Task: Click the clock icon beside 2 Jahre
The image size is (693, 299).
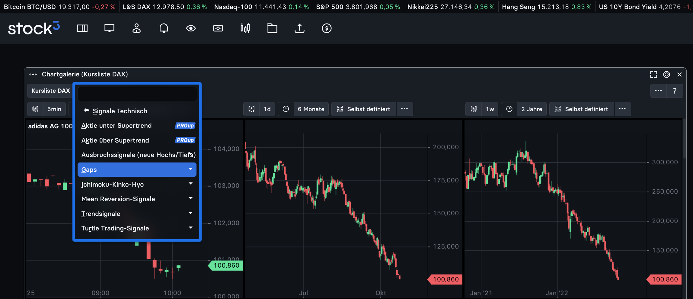Action: 509,109
